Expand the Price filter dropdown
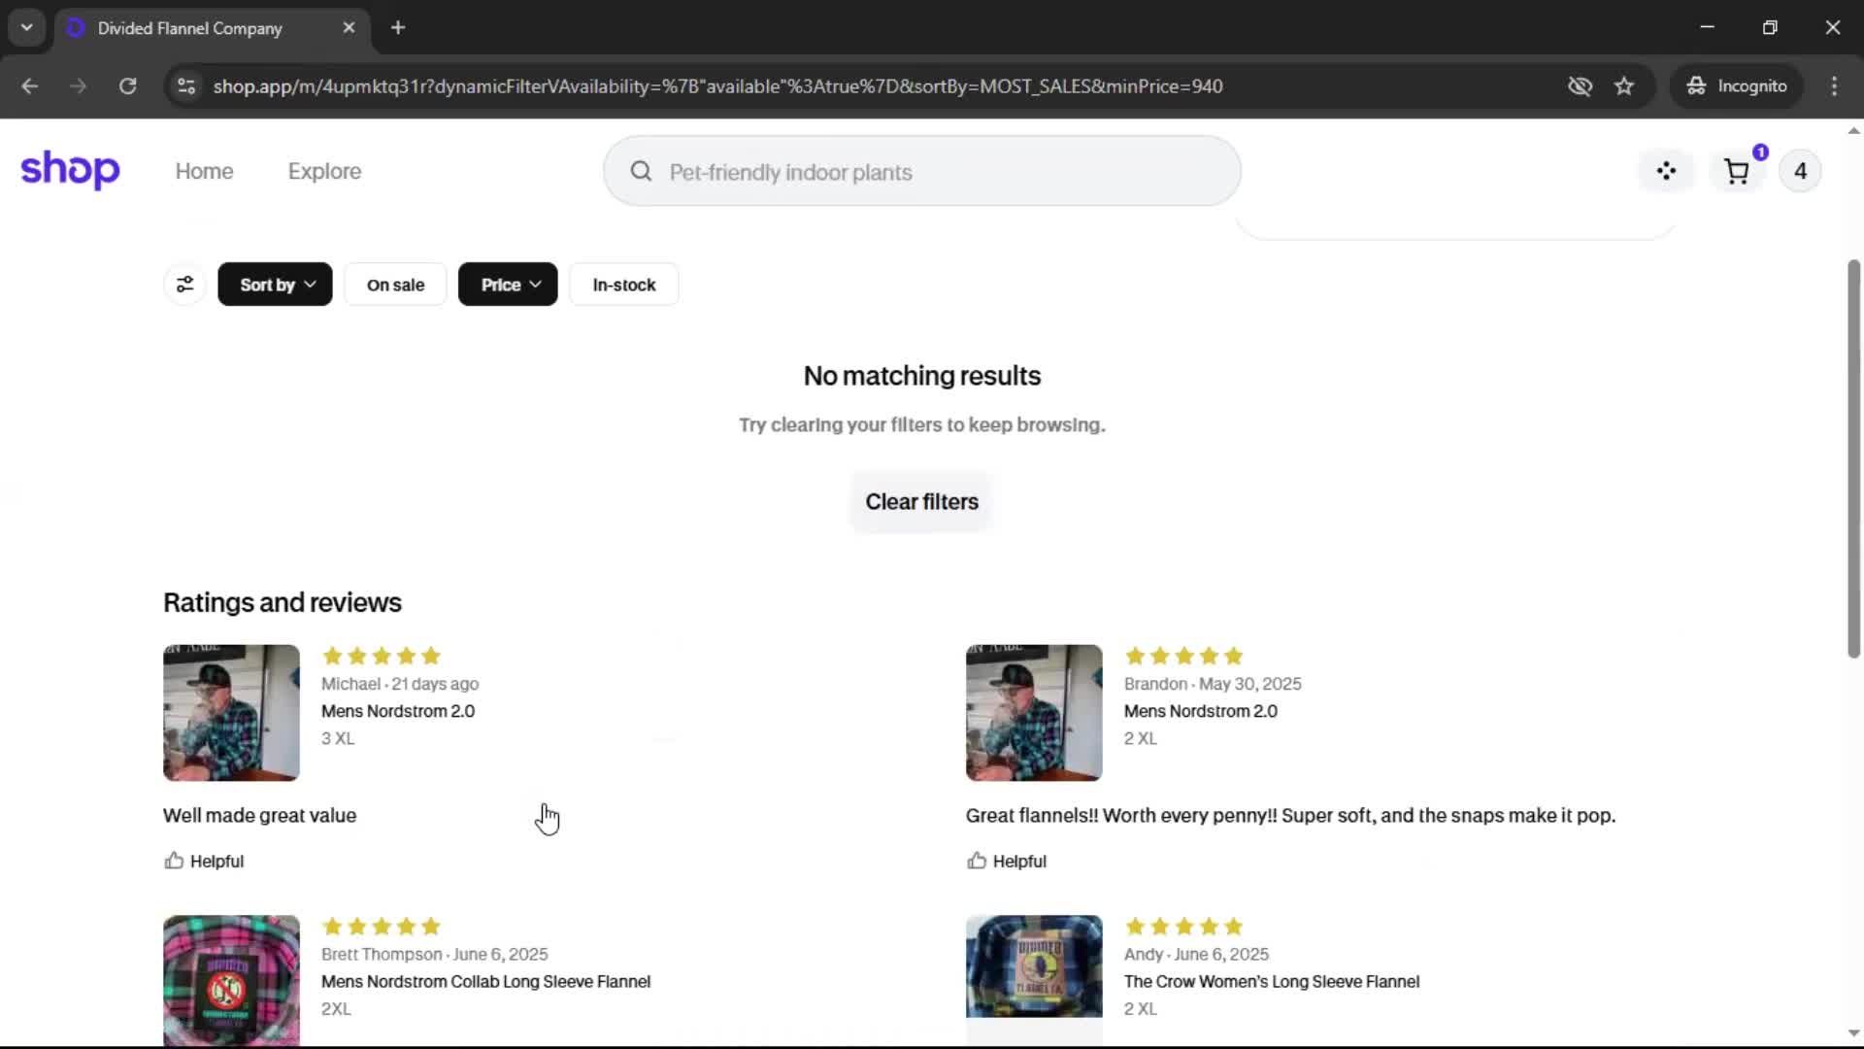 click(x=508, y=285)
